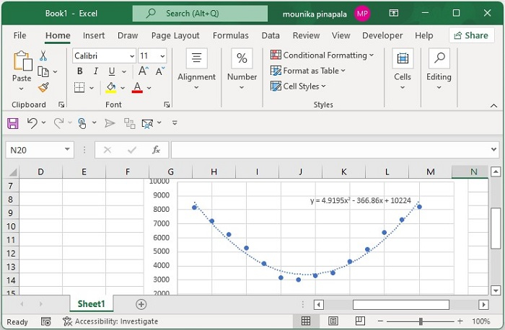Add a new sheet with plus icon
The height and width of the screenshot is (330, 505).
pos(141,304)
